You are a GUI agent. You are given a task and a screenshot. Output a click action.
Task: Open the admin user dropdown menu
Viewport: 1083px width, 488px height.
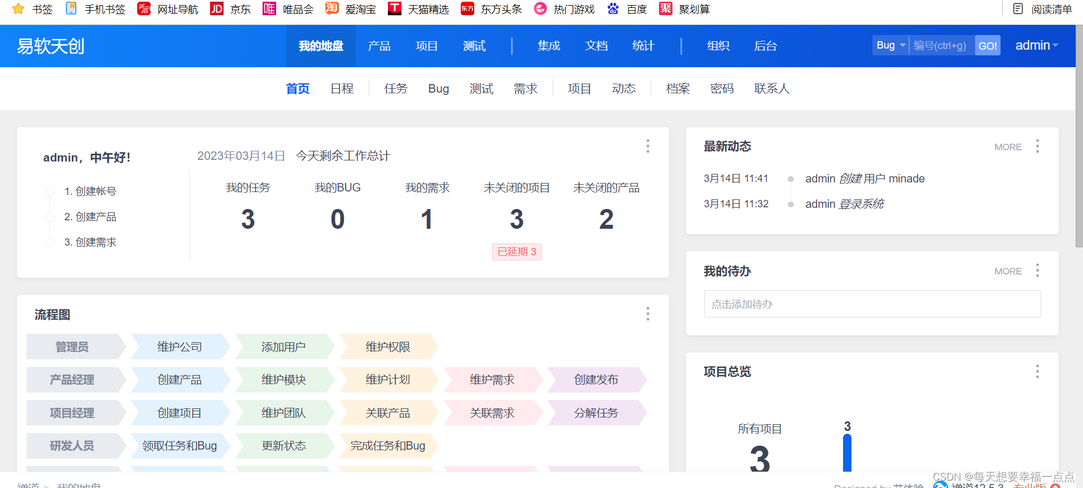[1036, 45]
